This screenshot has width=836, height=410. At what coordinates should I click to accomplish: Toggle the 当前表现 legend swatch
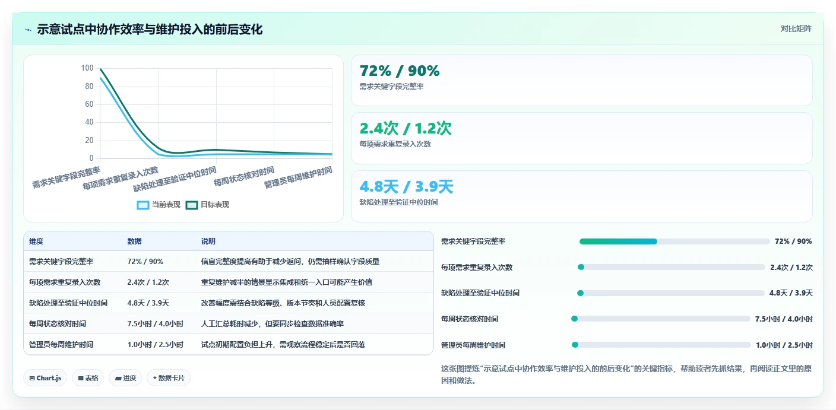pyautogui.click(x=143, y=205)
